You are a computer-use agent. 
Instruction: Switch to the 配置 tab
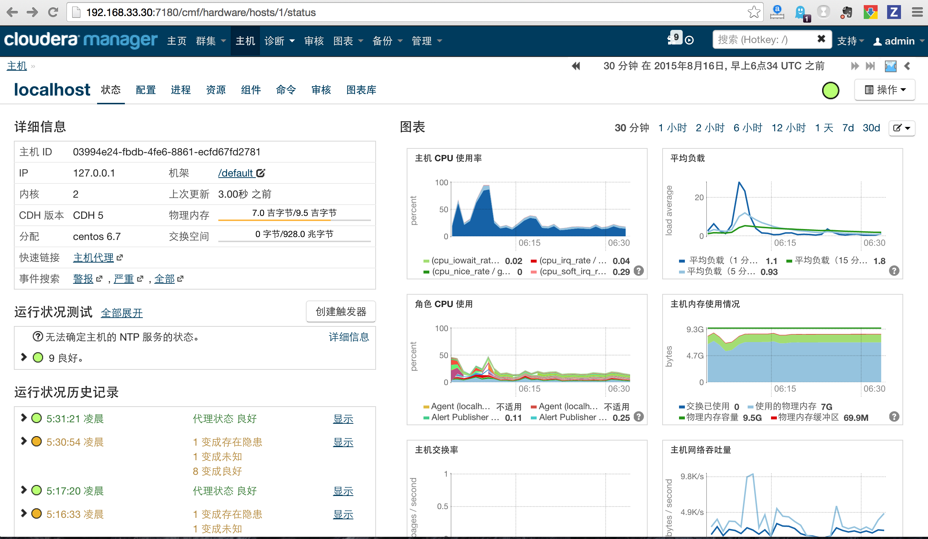pyautogui.click(x=145, y=90)
